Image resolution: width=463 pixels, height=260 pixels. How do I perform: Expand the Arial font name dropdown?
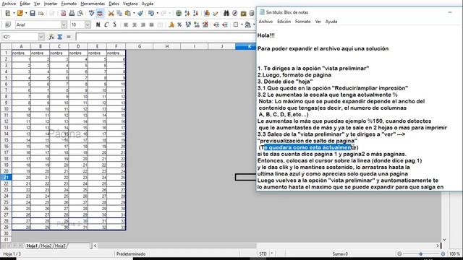pyautogui.click(x=64, y=25)
